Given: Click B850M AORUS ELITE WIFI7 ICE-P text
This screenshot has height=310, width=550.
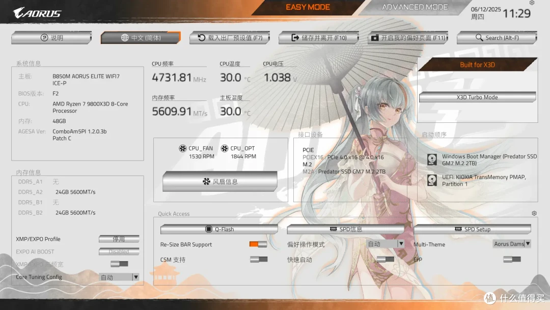Looking at the screenshot, I should pos(86,80).
